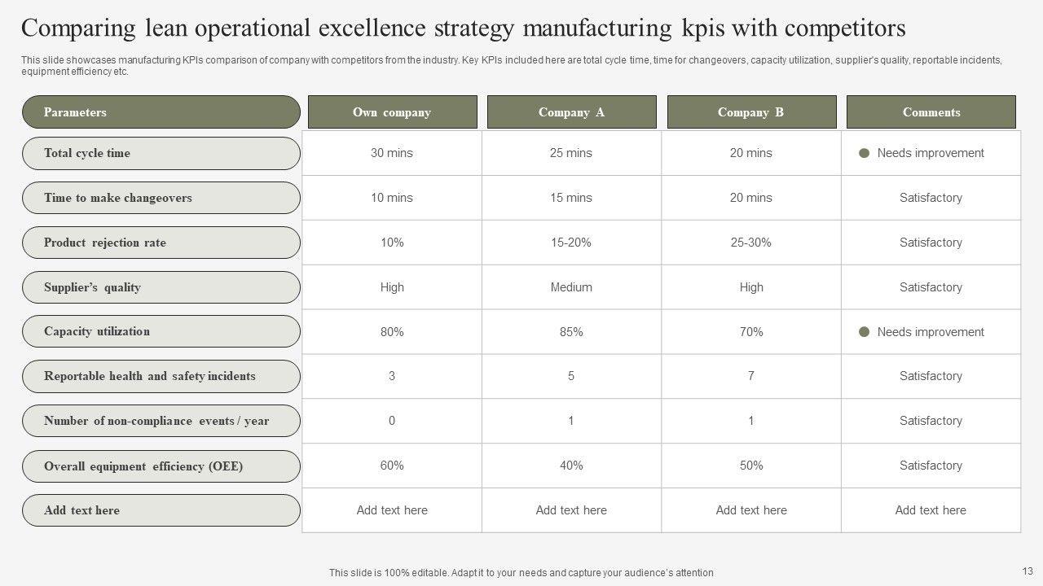Select the Company A column header
The image size is (1043, 586).
point(571,112)
